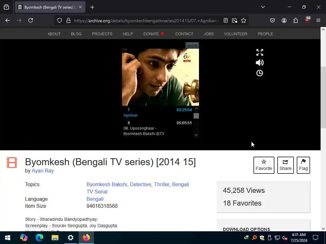The height and width of the screenshot is (244, 326).
Task: Open the CONTACT menu item
Action: click(184, 34)
